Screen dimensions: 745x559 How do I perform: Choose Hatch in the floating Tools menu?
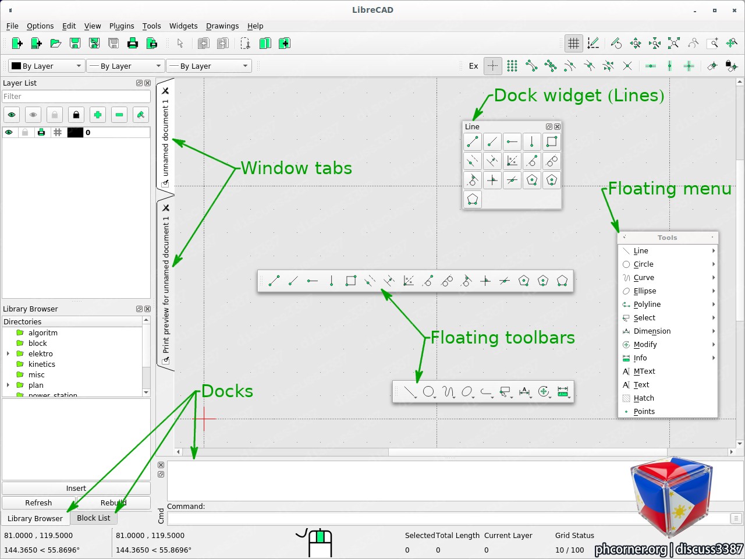coord(668,398)
